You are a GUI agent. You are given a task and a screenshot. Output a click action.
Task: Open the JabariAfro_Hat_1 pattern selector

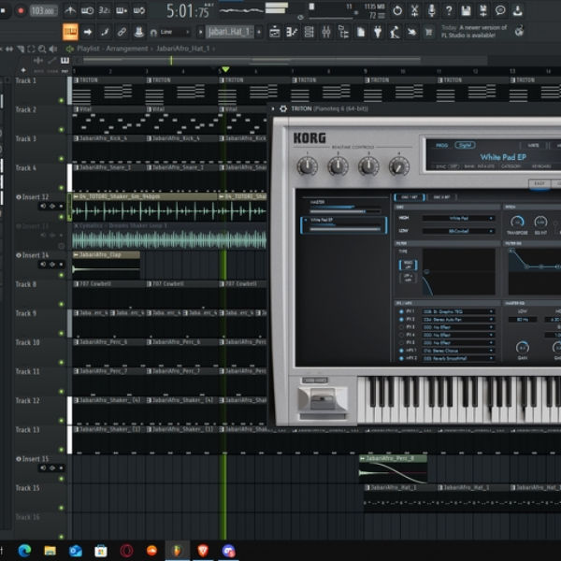tap(230, 32)
